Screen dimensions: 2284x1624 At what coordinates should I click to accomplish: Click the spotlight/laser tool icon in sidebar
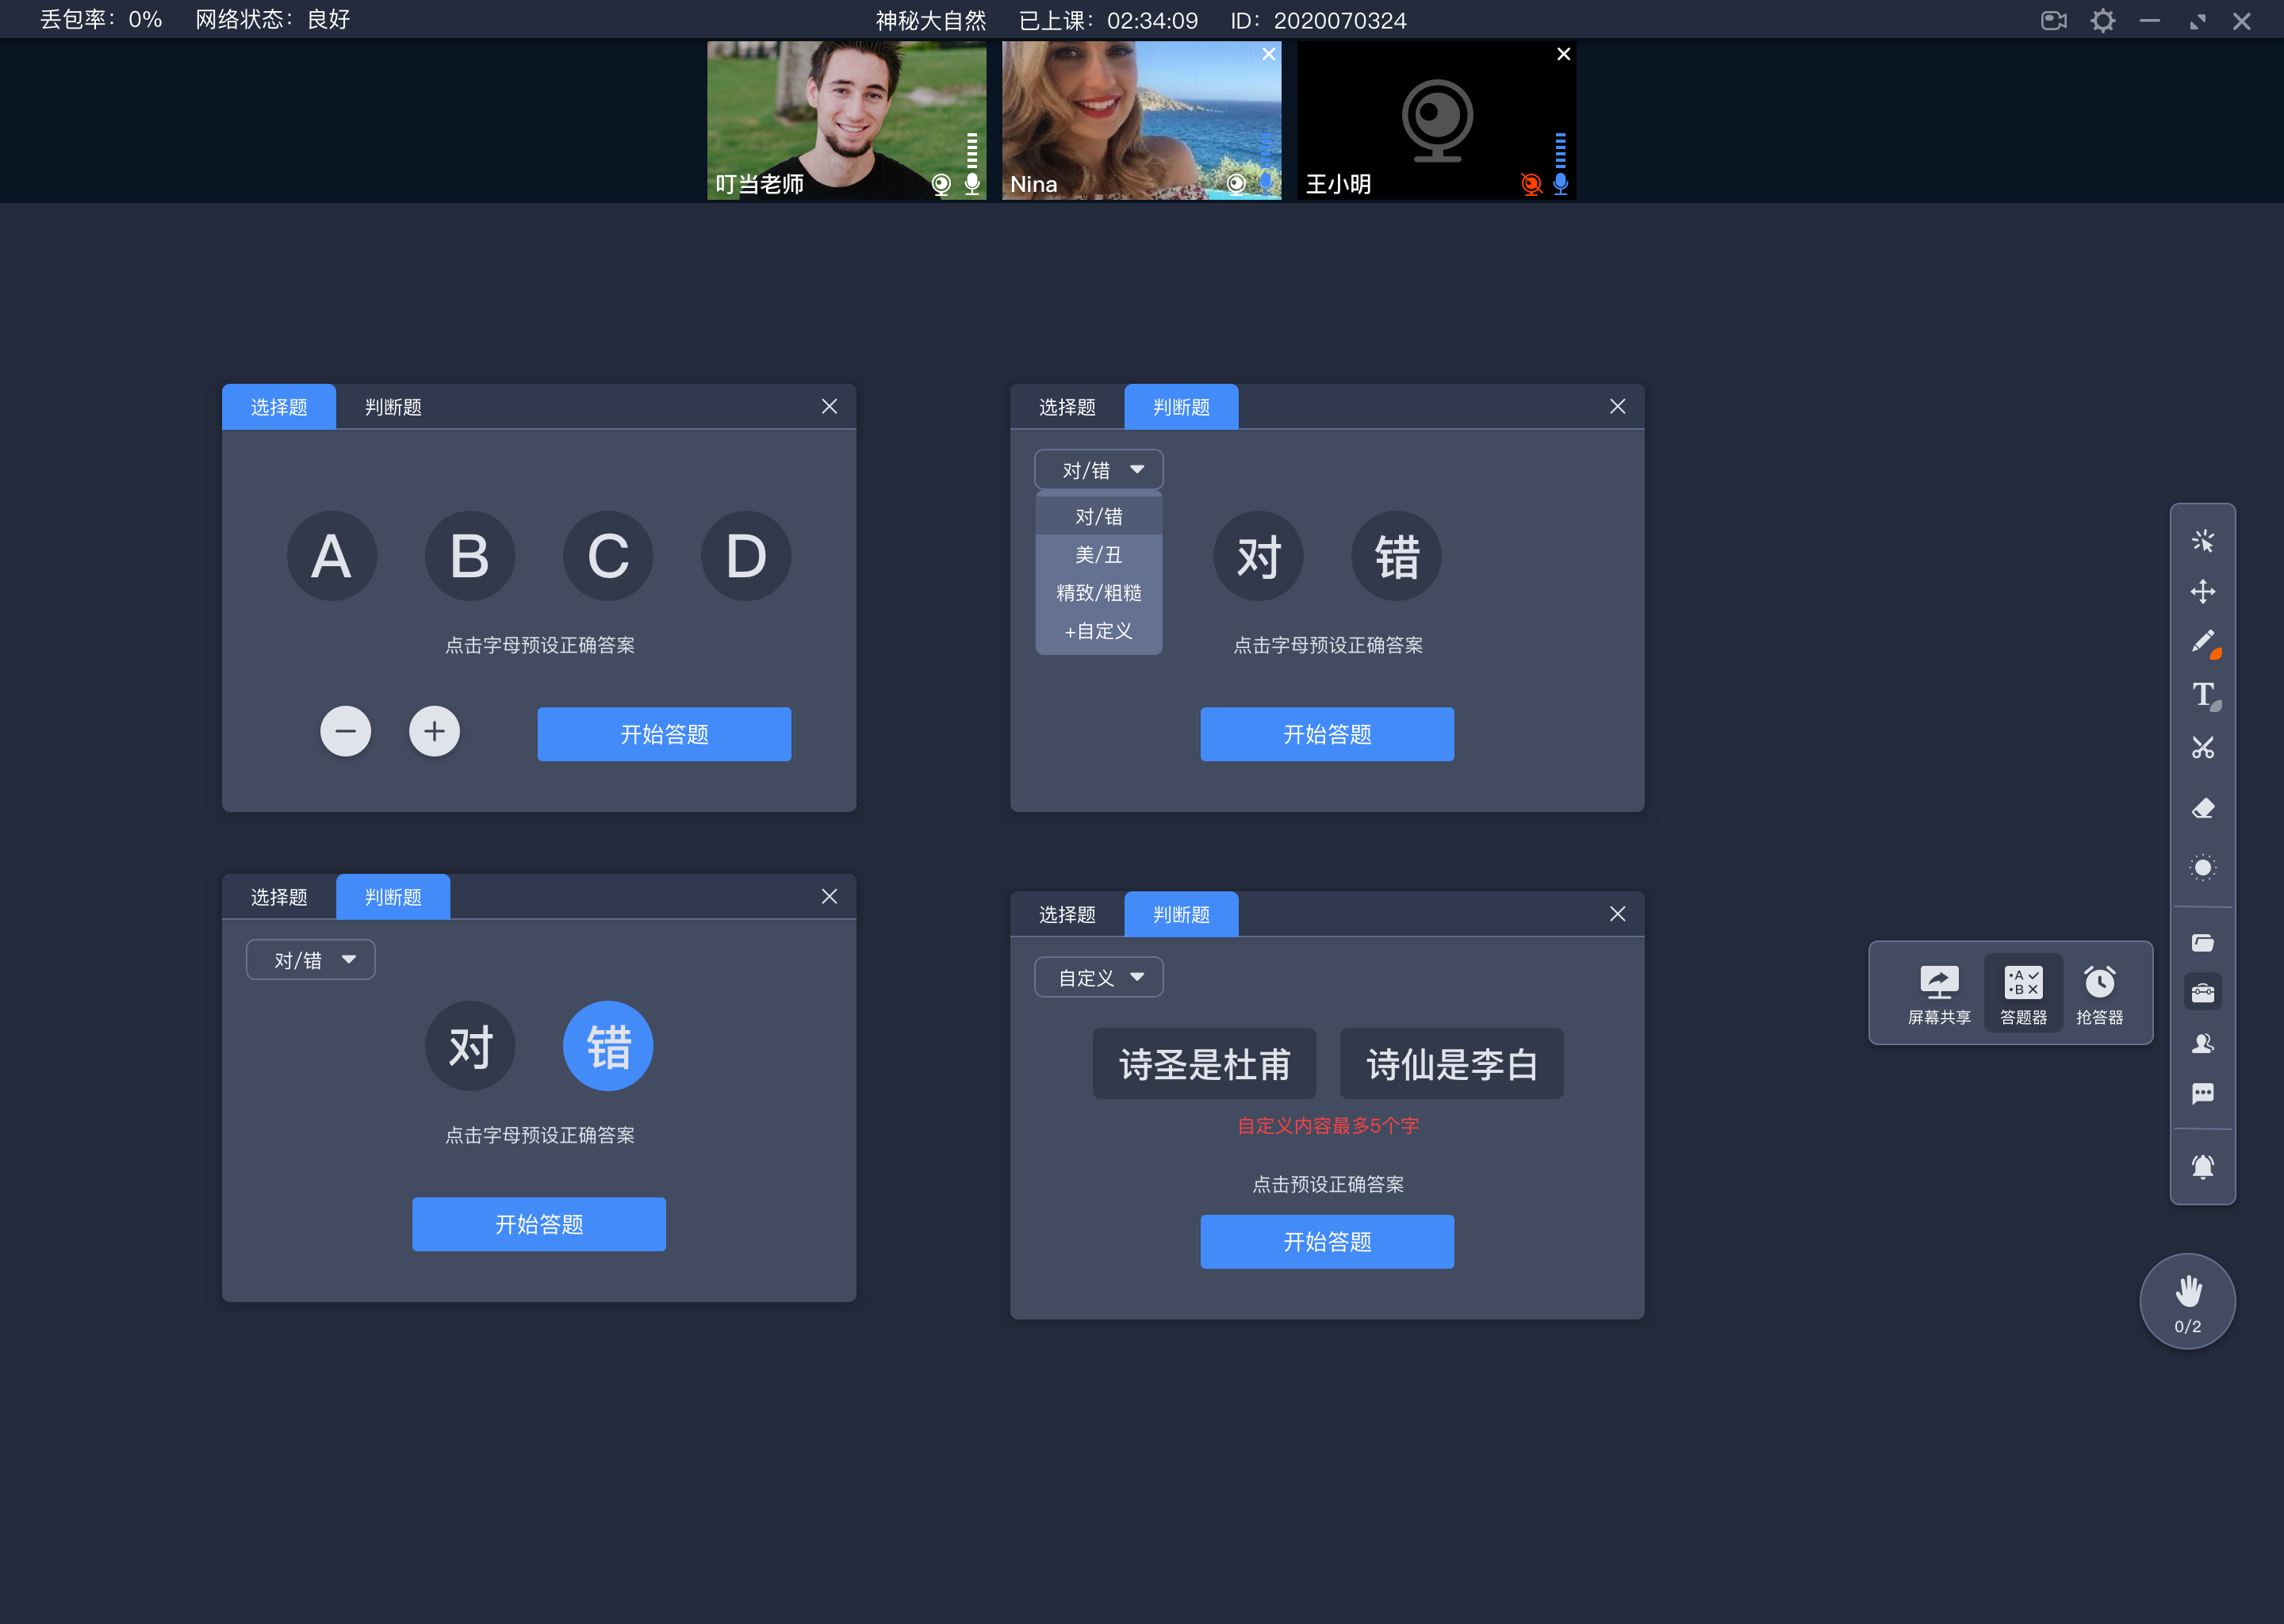point(2202,863)
